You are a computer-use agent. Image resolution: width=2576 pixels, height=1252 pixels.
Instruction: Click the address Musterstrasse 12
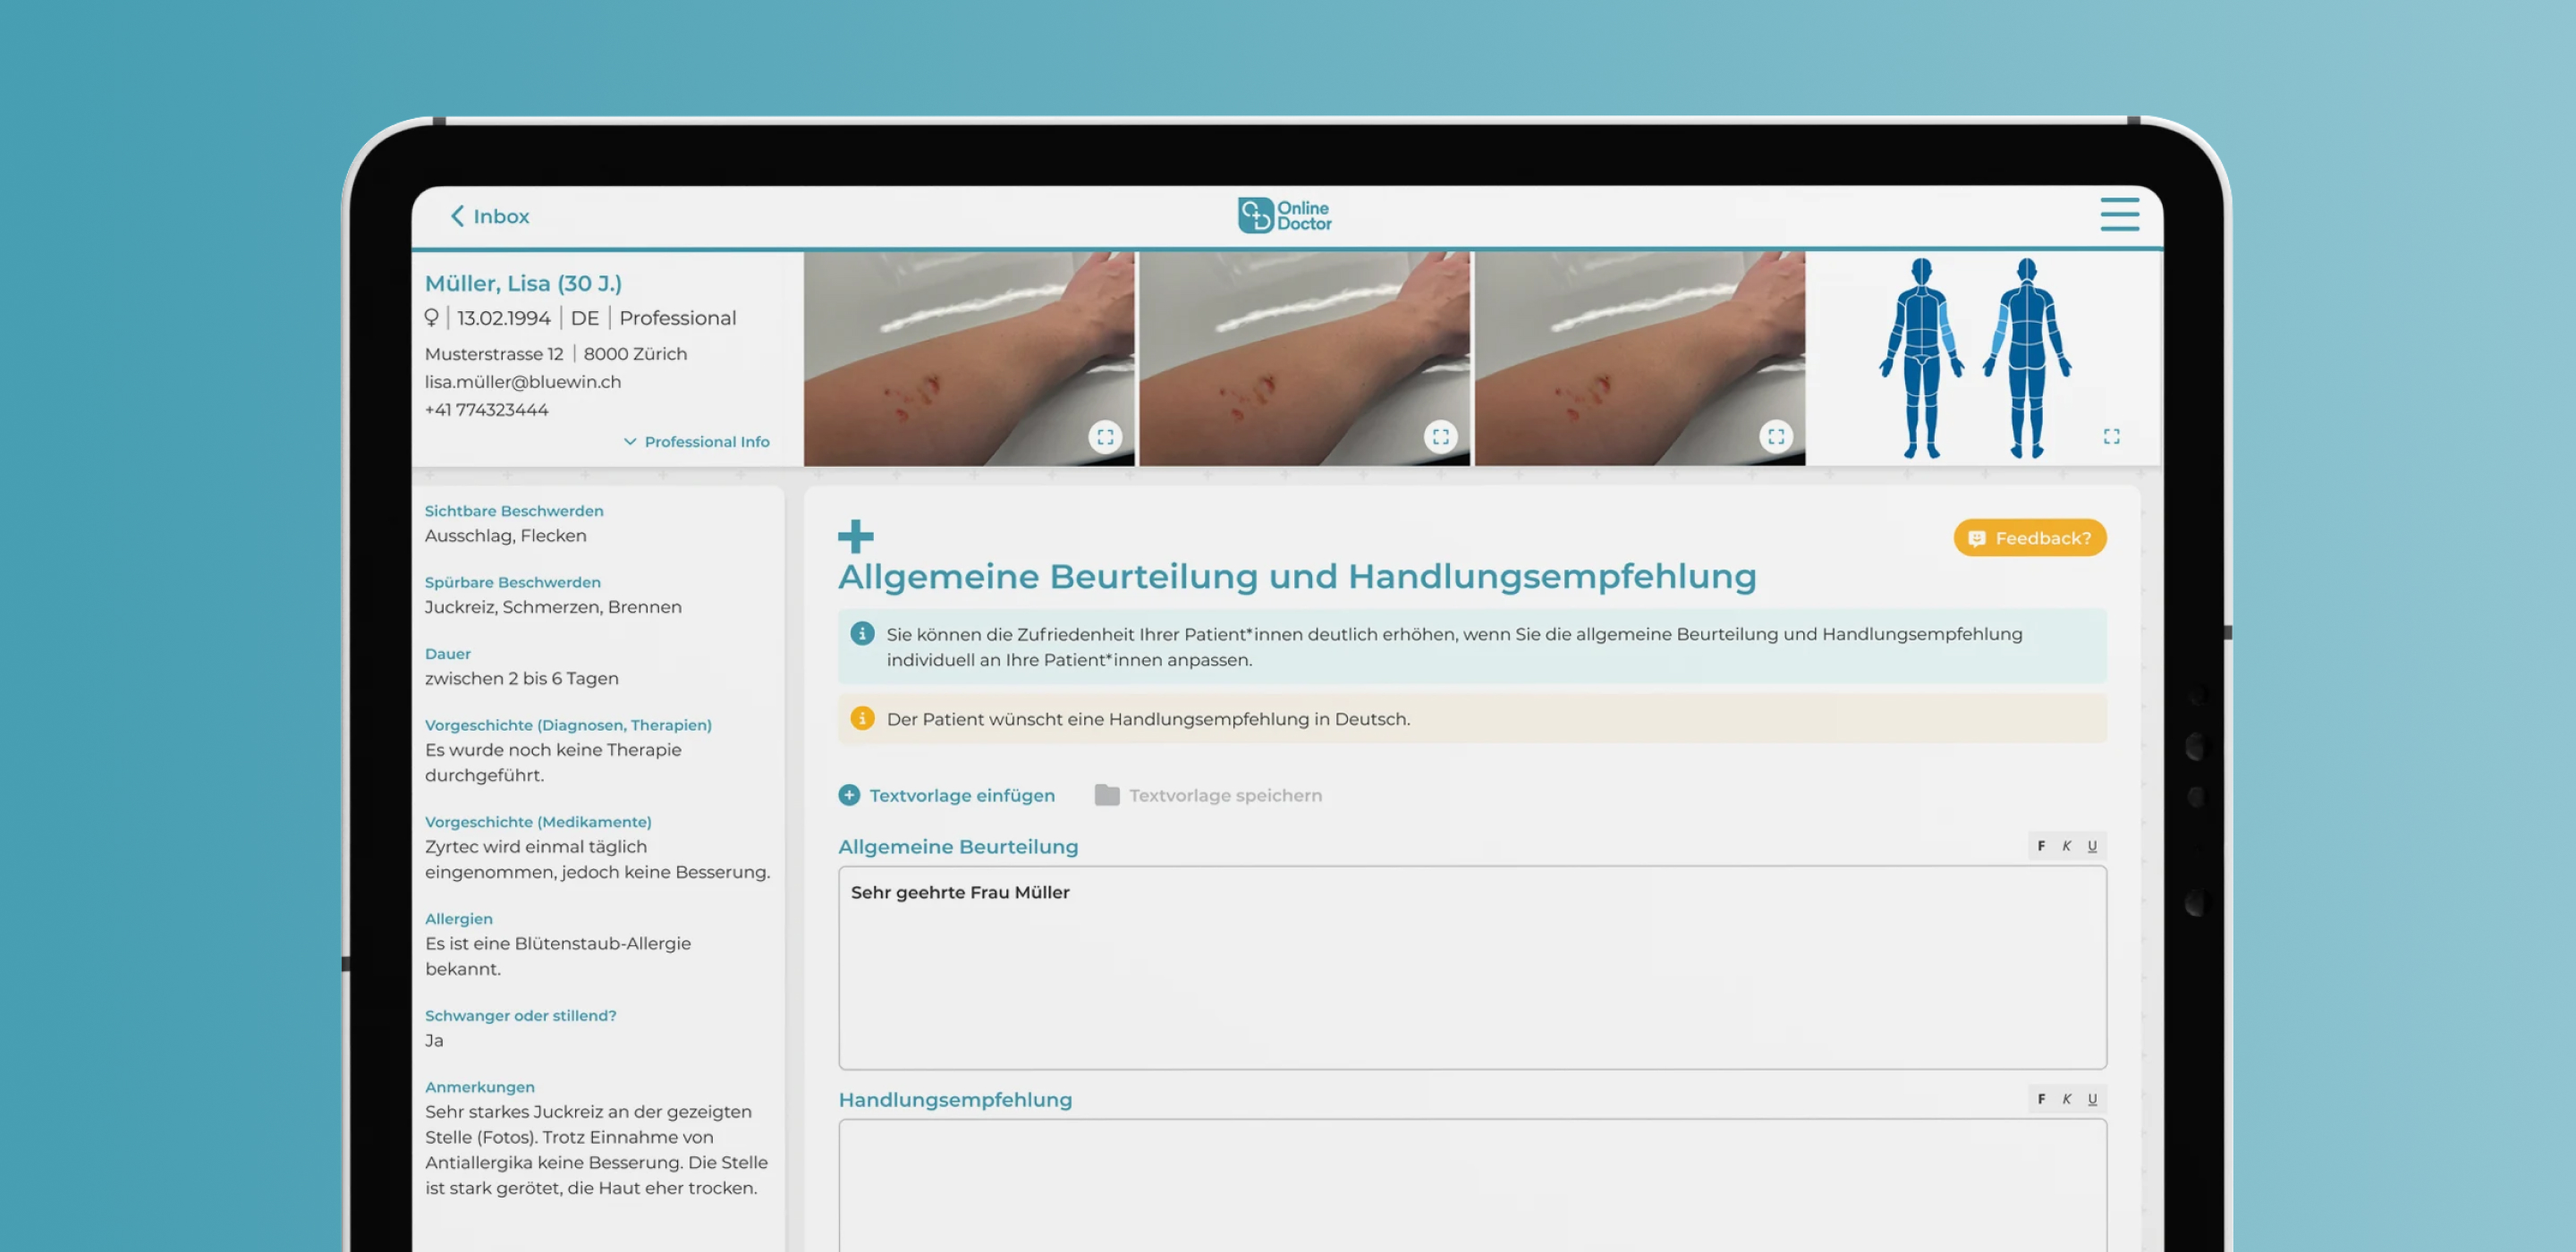click(x=494, y=354)
